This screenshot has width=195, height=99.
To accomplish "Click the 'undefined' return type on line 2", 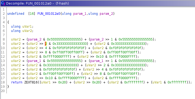I will [x=16, y=14].
